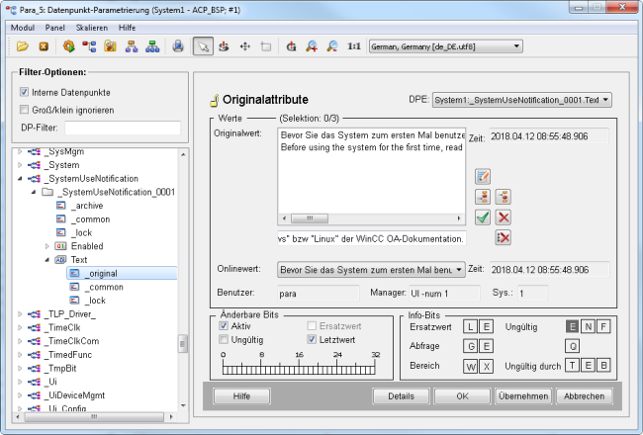Click the zoom out magnifier icon
This screenshot has height=435, width=643.
click(332, 46)
